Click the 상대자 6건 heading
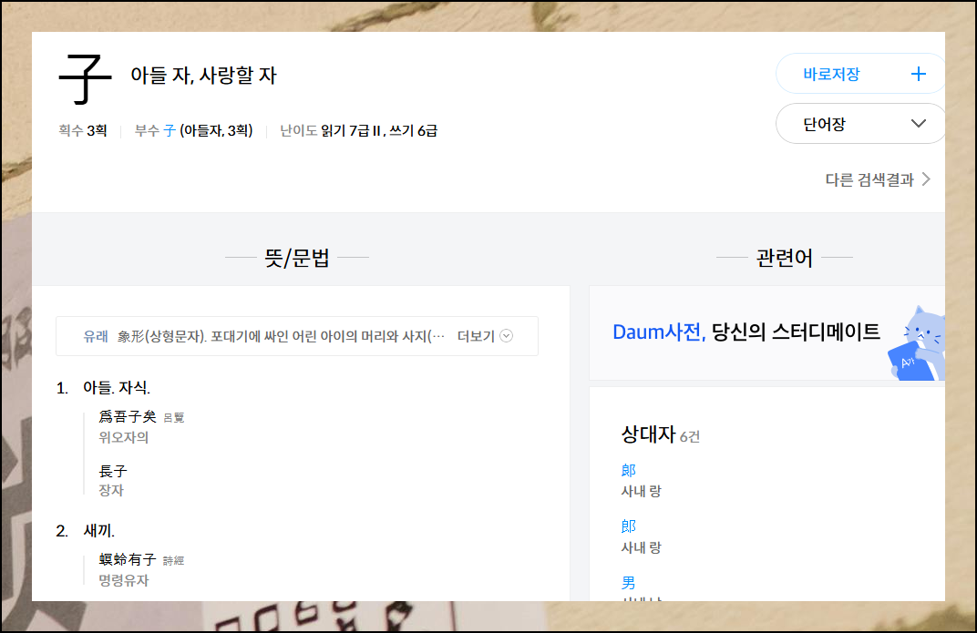 pos(661,434)
